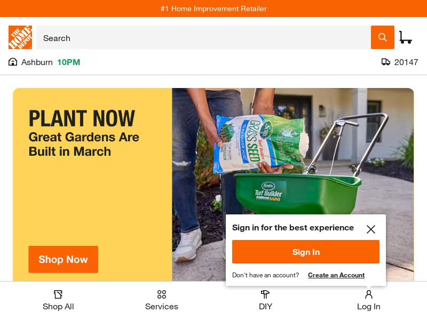Open the shopping cart icon

[406, 37]
